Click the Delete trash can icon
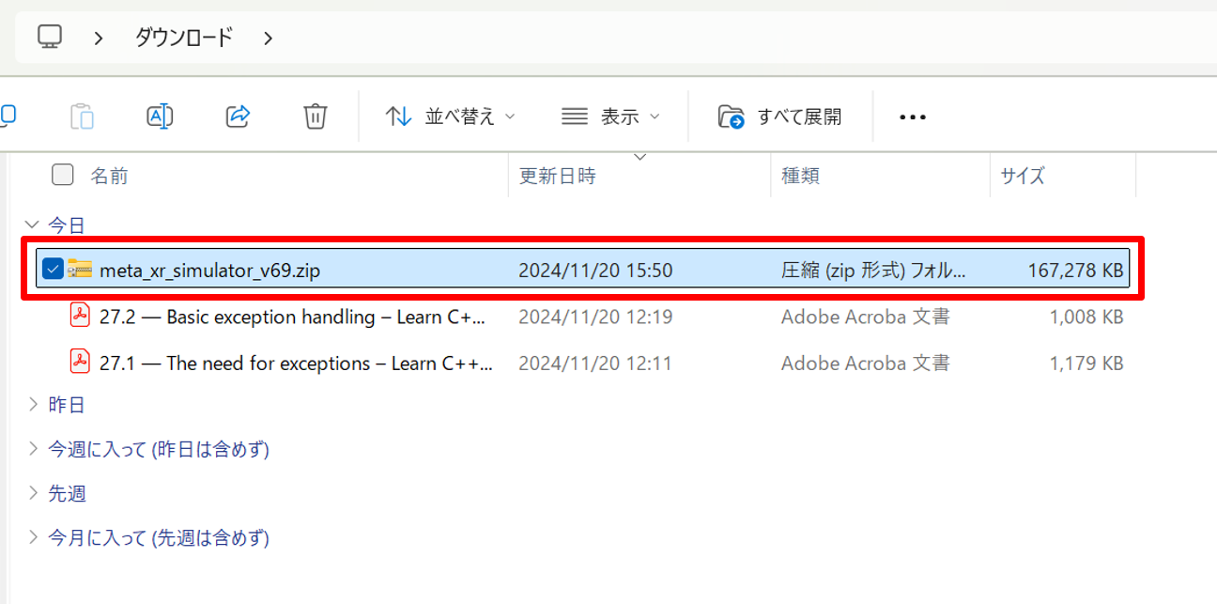 [x=316, y=116]
